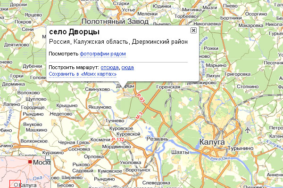Collapse the overview minimap with minus button
Image resolution: width=283 pixels, height=188 pixels.
point(48,159)
